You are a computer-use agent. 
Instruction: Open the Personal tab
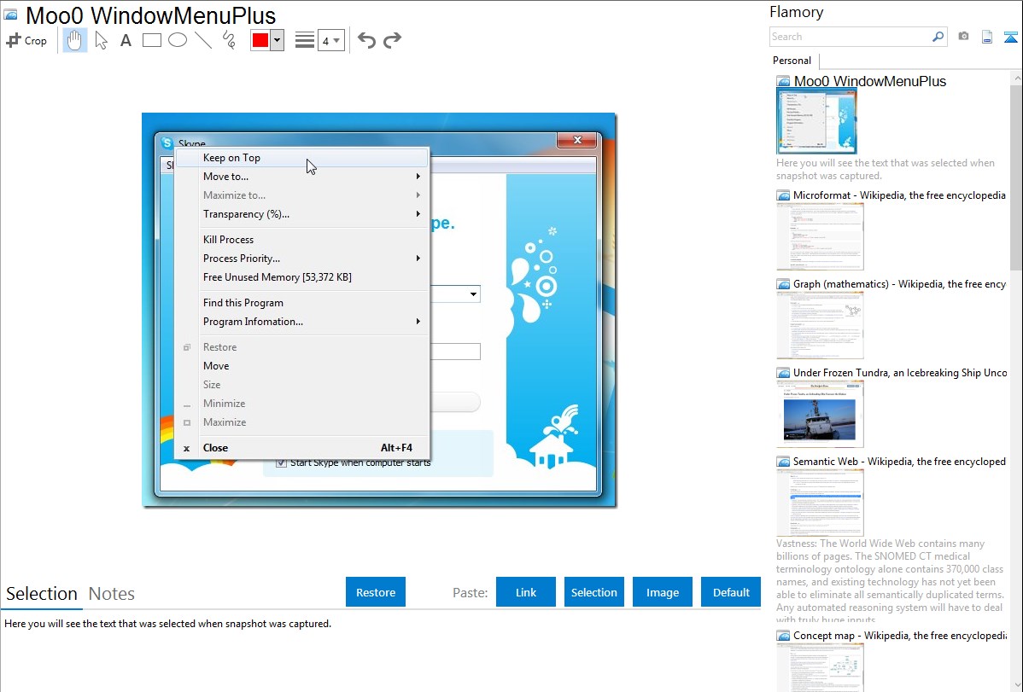point(792,61)
